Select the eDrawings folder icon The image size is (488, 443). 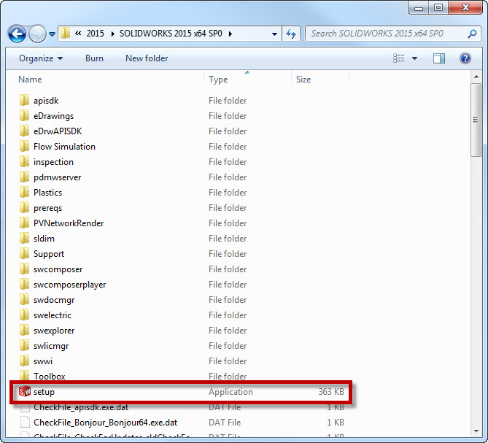24,115
